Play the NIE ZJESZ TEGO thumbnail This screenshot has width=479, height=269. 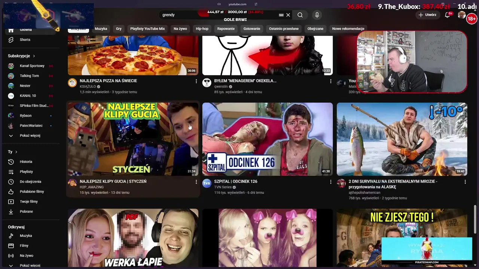coord(402,238)
